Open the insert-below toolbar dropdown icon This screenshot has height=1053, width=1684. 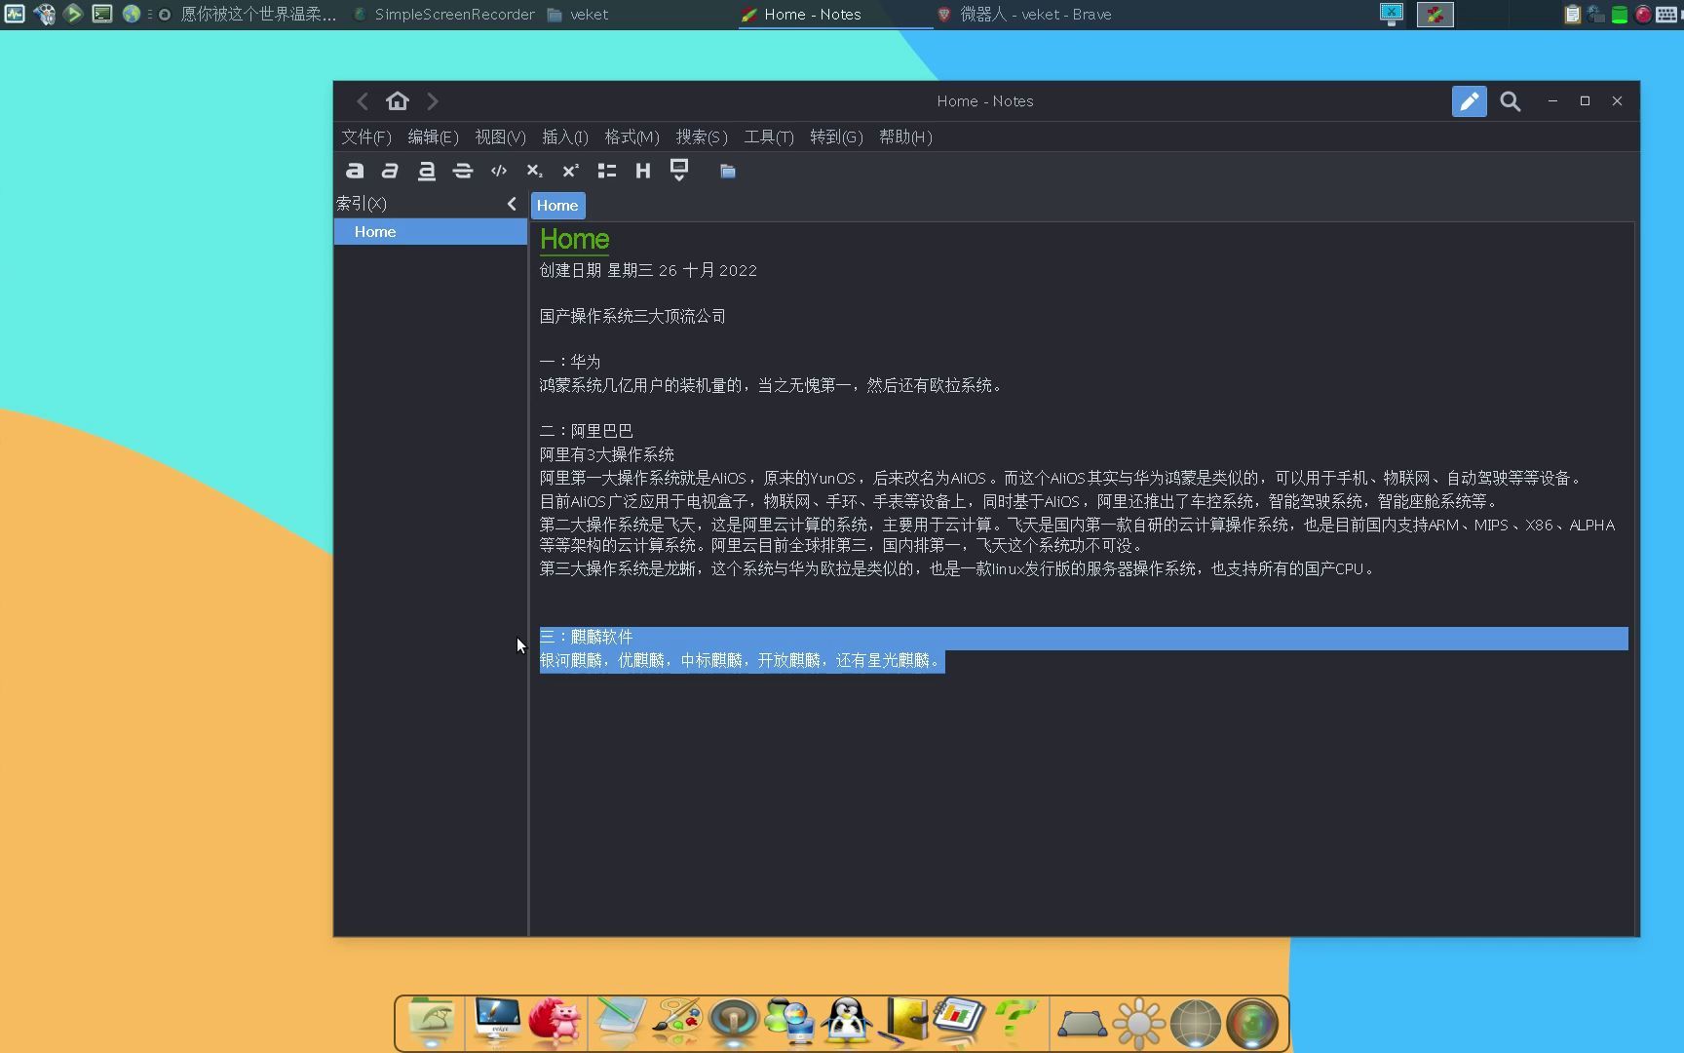679,171
